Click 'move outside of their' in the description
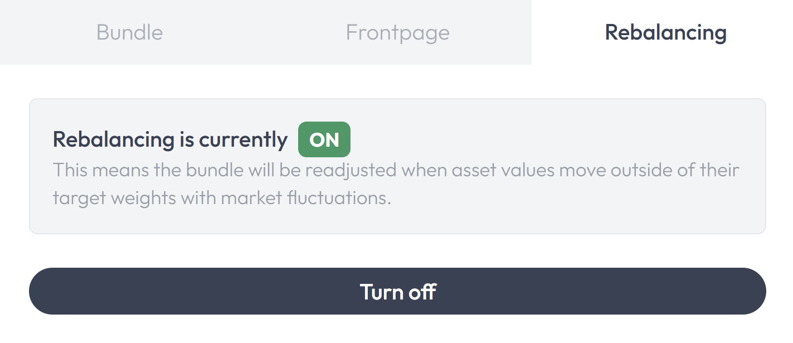The height and width of the screenshot is (343, 793). [649, 170]
